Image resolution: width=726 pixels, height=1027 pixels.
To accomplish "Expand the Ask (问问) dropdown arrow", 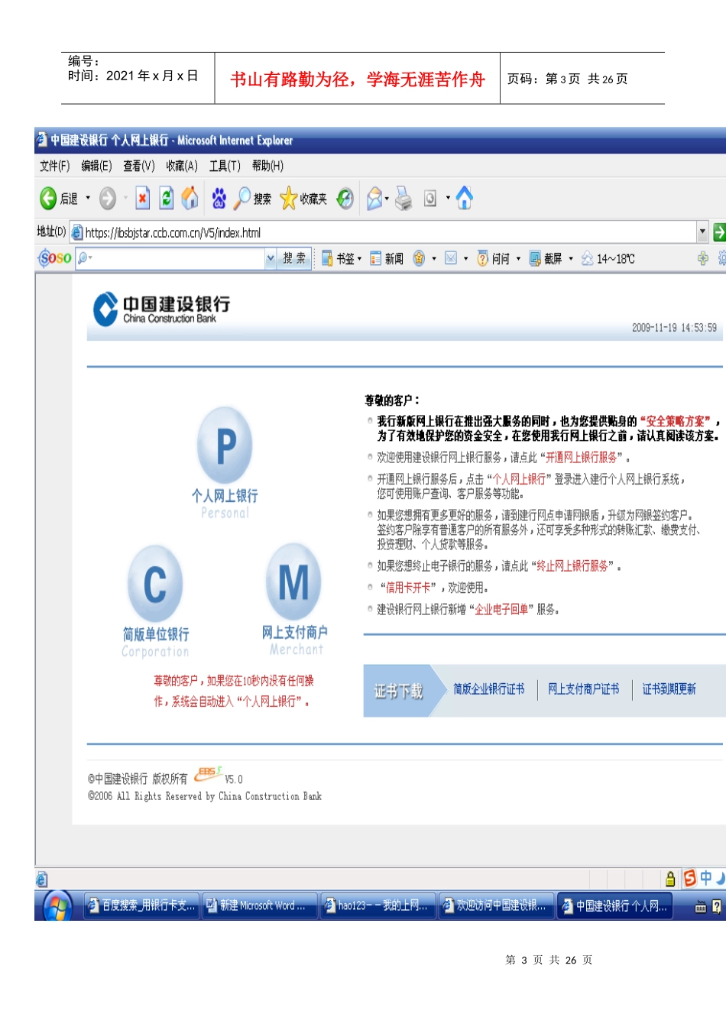I will (518, 259).
